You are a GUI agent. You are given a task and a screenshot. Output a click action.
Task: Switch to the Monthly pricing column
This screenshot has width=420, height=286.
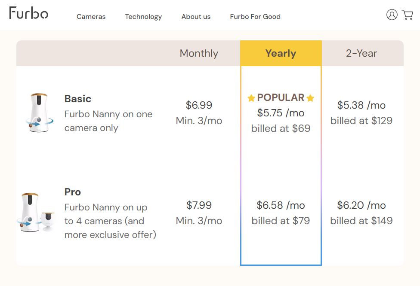coord(199,53)
